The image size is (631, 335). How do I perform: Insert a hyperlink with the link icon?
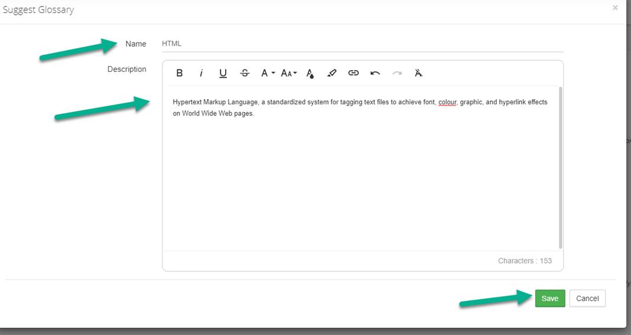tap(353, 73)
